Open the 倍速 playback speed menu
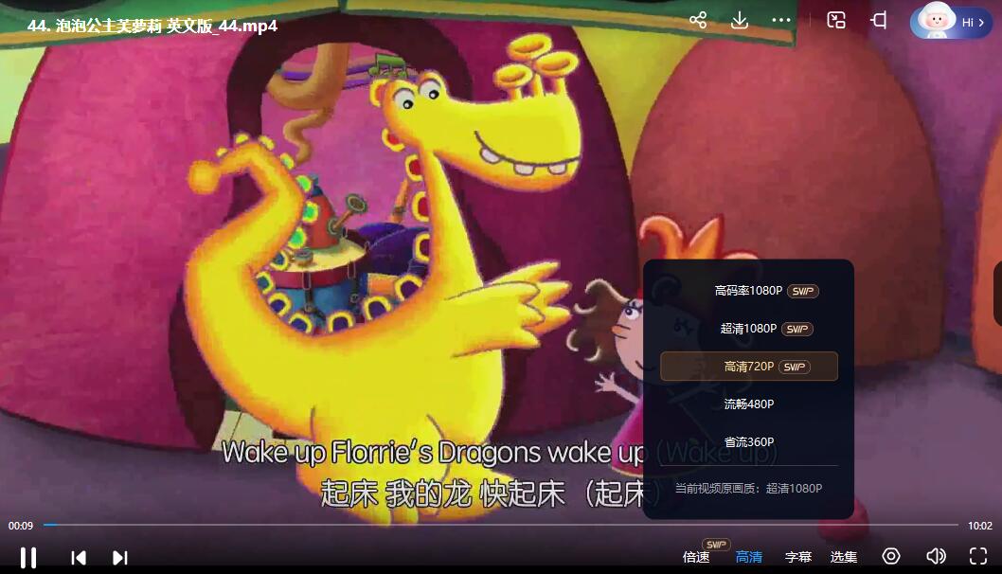1002x574 pixels. (696, 557)
